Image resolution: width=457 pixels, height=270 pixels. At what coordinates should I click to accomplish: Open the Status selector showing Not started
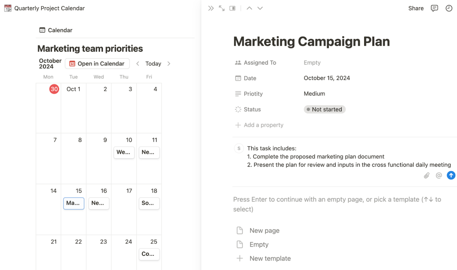click(x=324, y=109)
